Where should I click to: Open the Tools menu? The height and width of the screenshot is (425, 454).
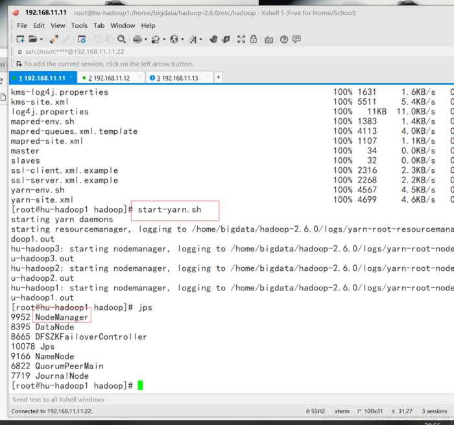pos(79,25)
